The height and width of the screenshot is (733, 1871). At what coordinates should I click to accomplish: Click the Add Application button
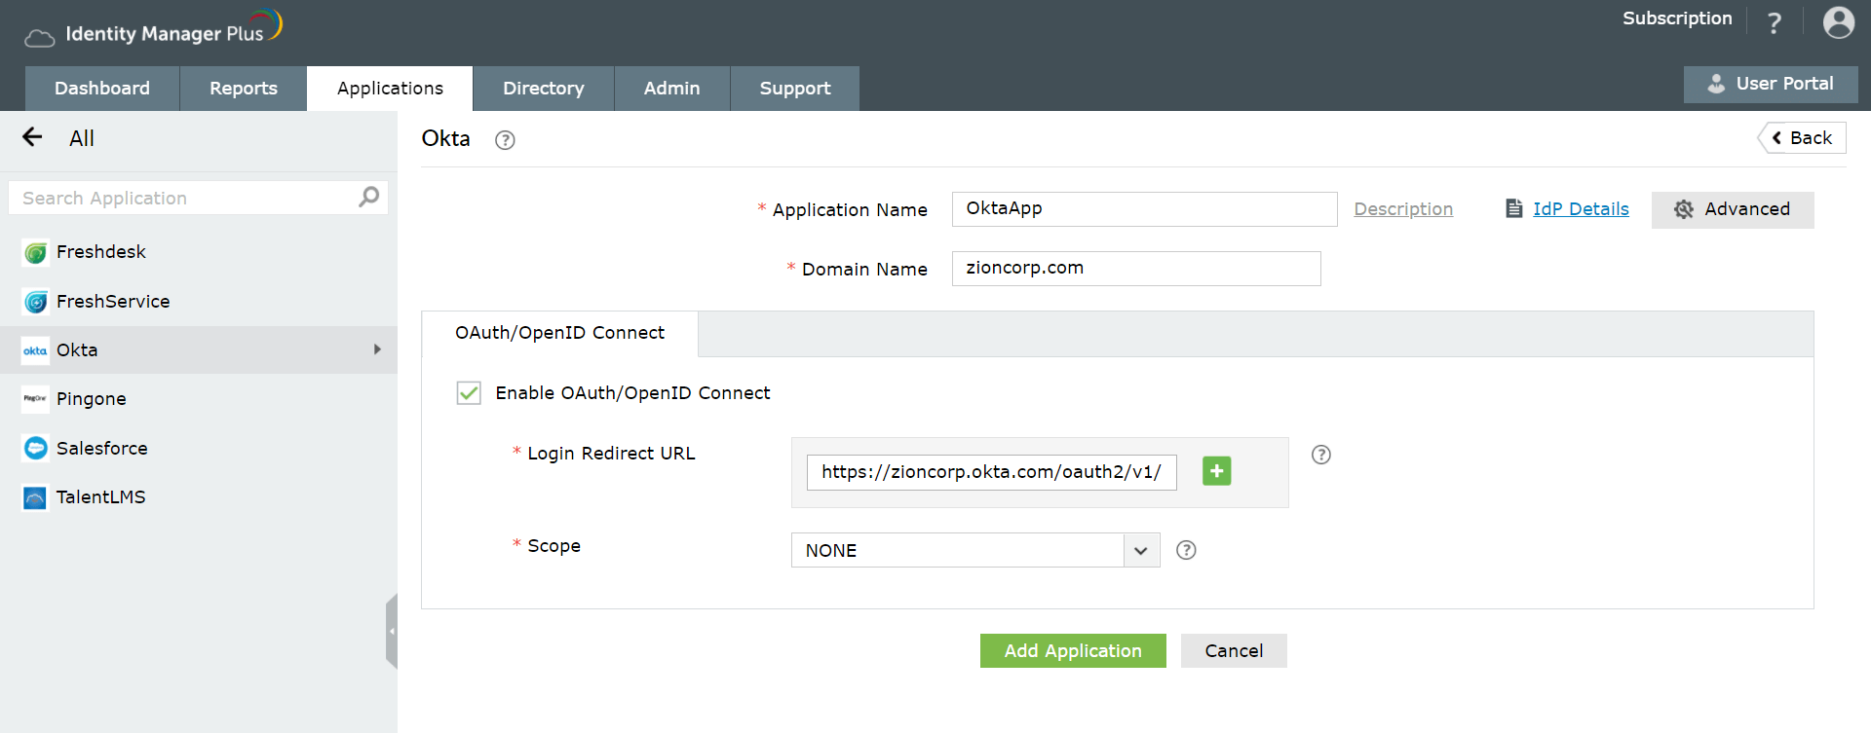click(x=1072, y=650)
